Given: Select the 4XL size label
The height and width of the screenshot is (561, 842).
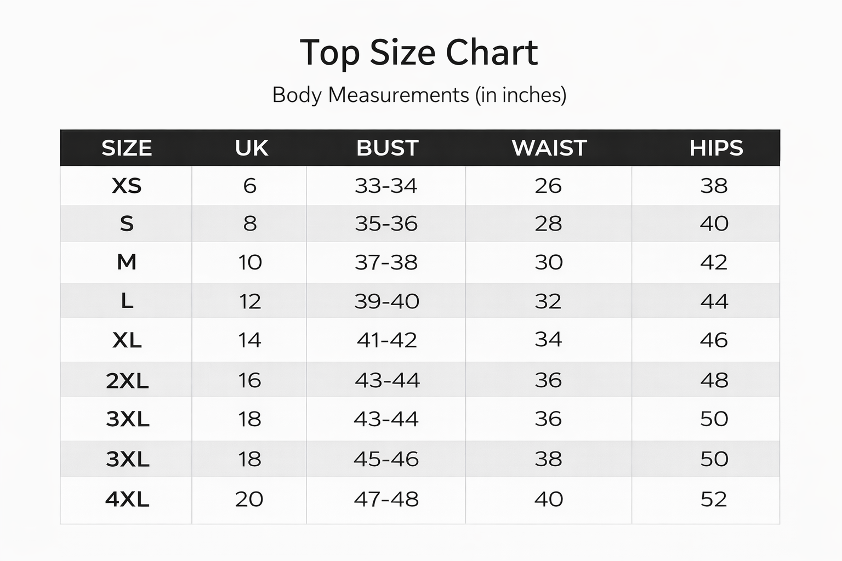Looking at the screenshot, I should point(127,500).
